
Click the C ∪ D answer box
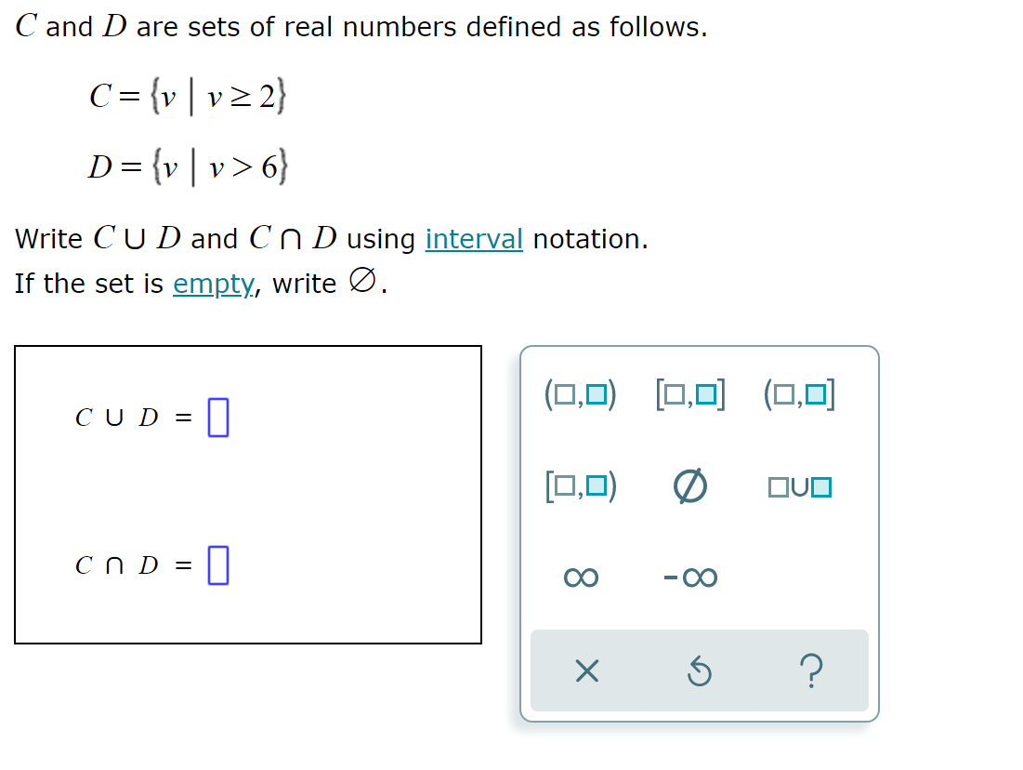tap(218, 418)
